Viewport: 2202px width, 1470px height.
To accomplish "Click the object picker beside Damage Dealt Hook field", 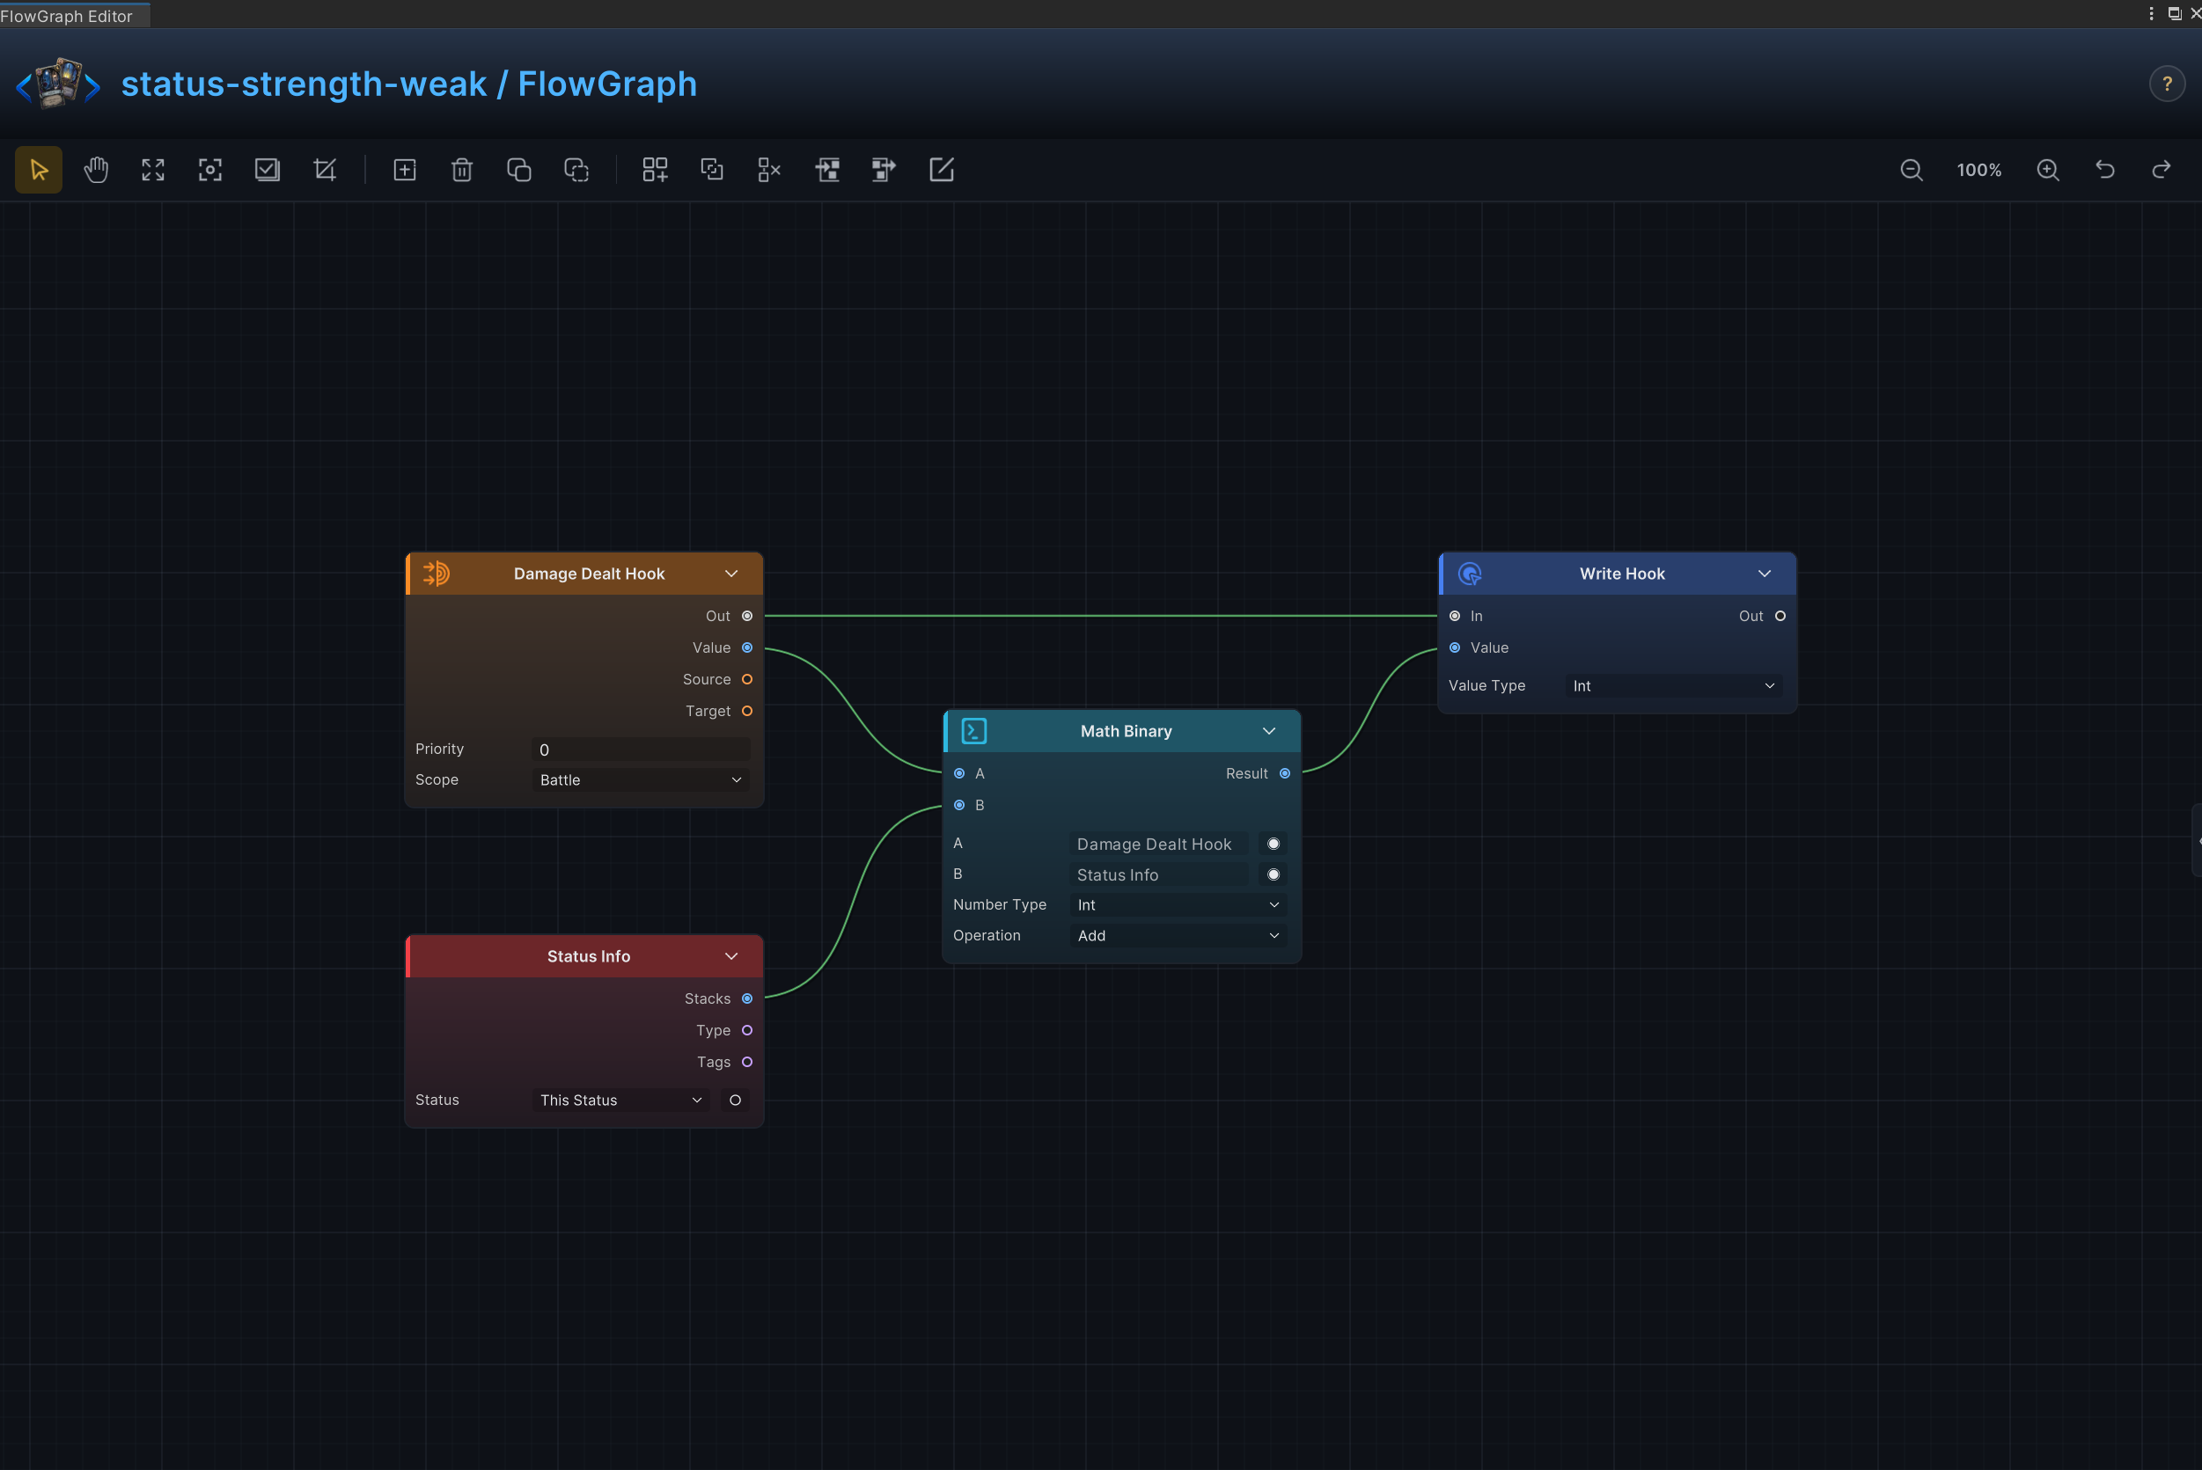I will point(1273,844).
